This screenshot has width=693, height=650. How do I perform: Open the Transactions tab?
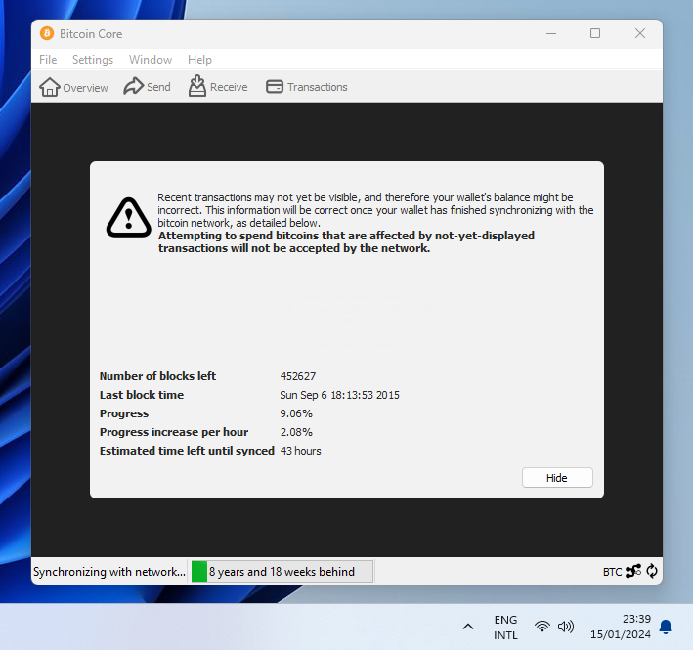(x=307, y=87)
